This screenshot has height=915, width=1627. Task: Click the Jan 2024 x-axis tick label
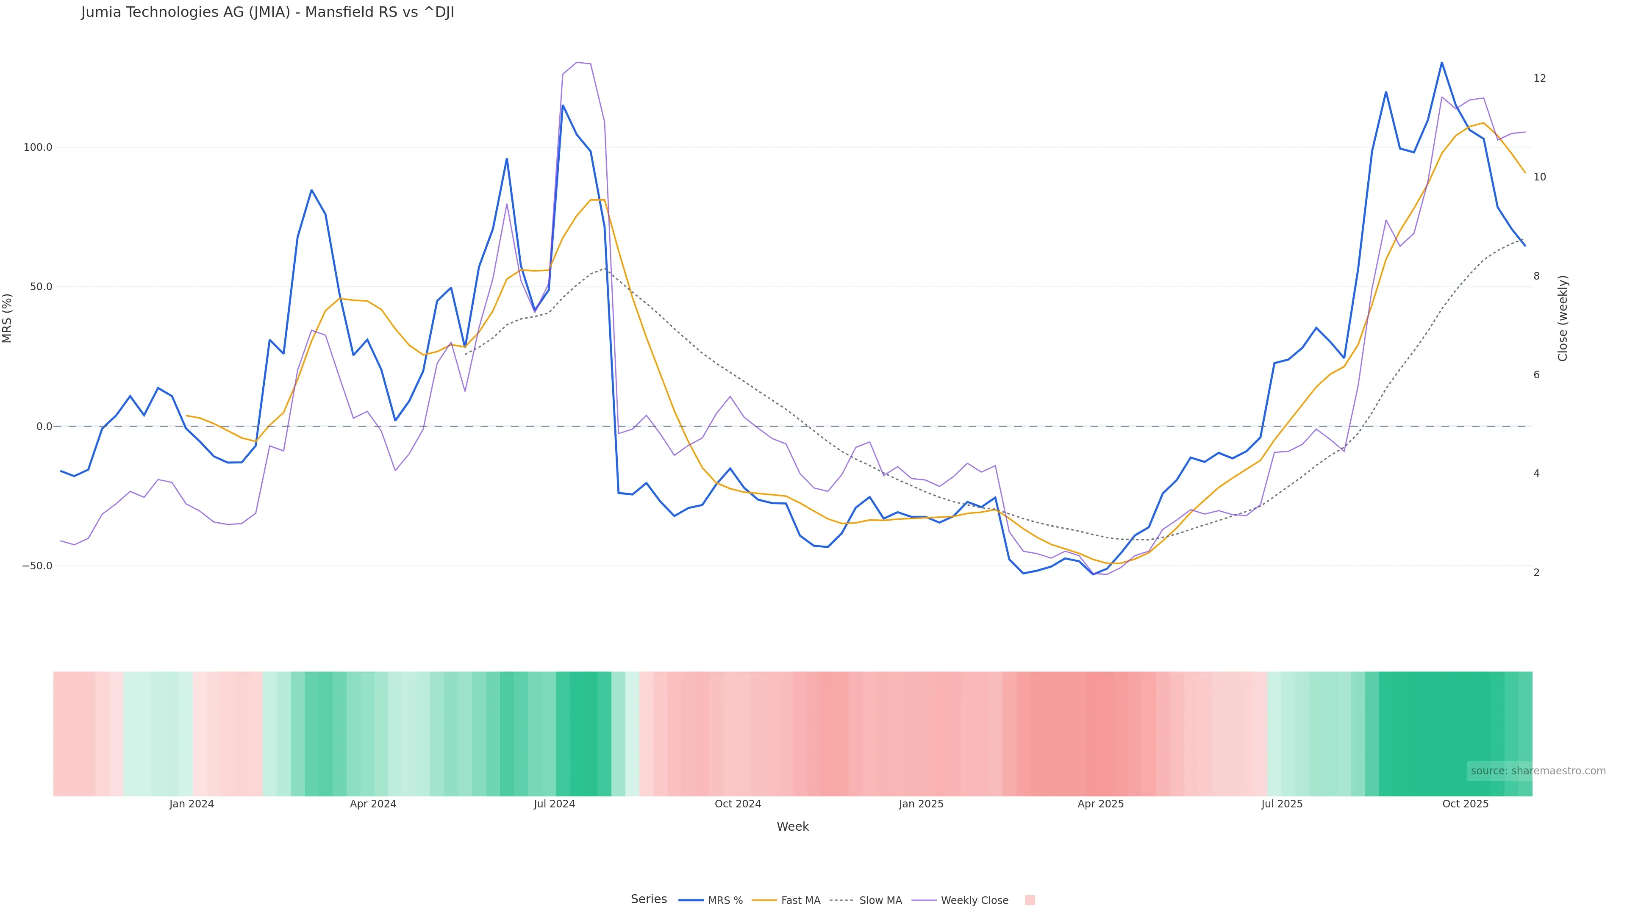pos(192,804)
